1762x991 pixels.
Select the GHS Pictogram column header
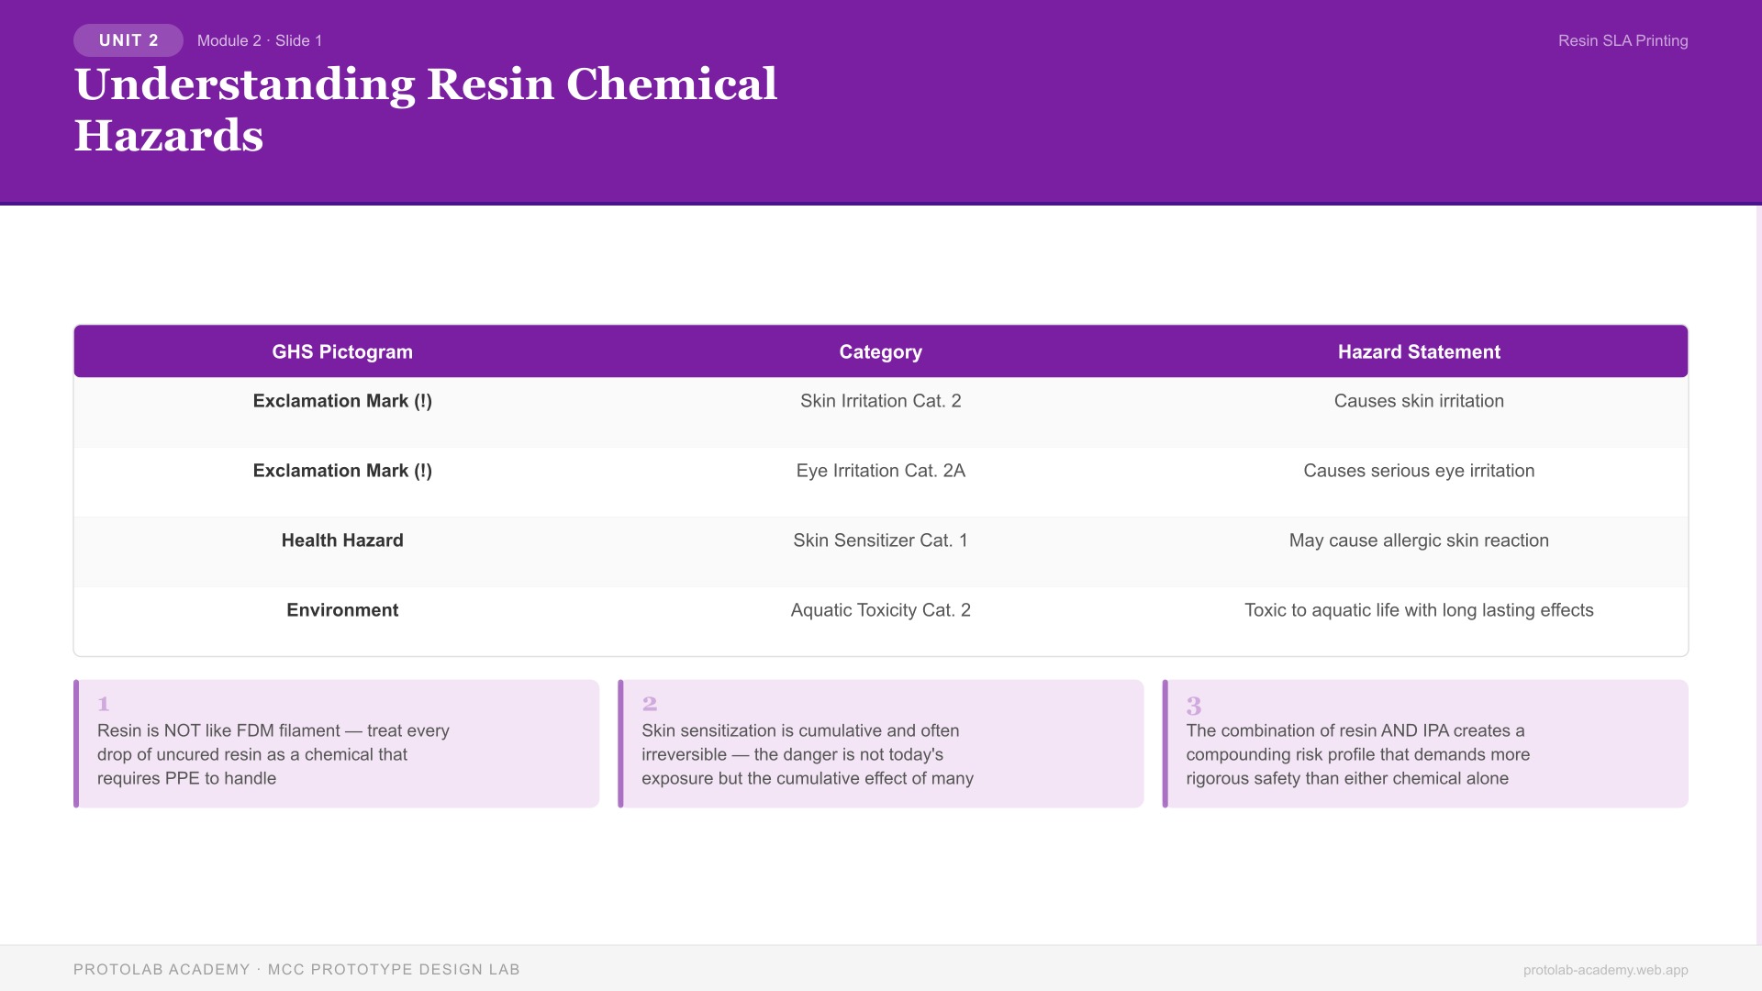pos(341,351)
